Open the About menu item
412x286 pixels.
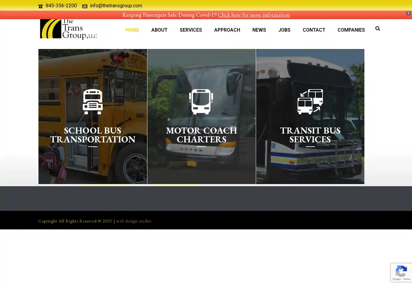click(159, 30)
